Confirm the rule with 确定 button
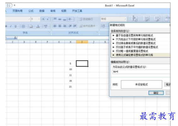The height and width of the screenshot is (126, 178). coord(156,93)
